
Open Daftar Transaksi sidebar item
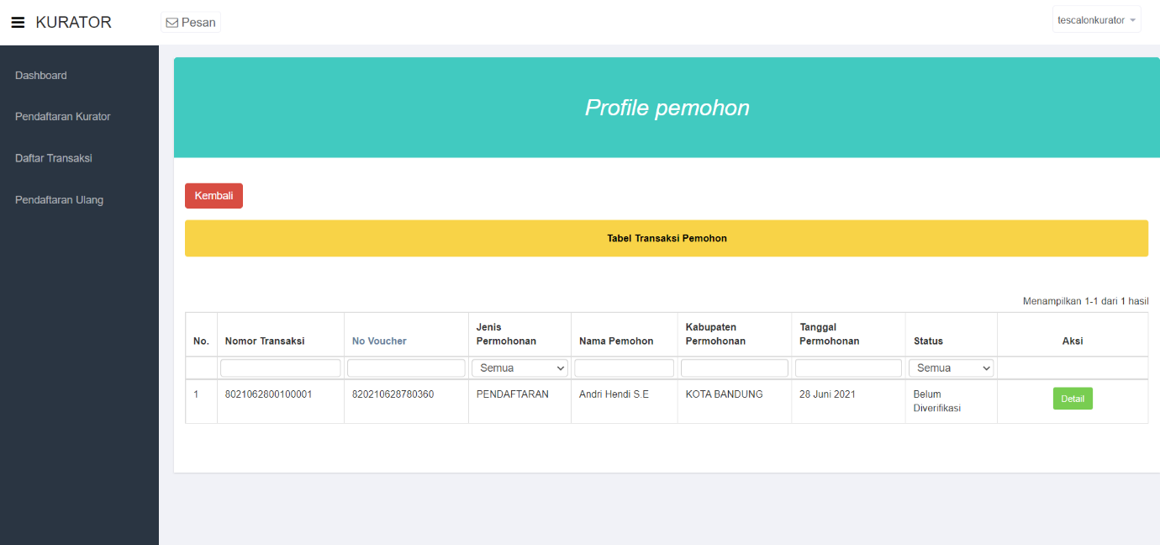[x=54, y=158]
